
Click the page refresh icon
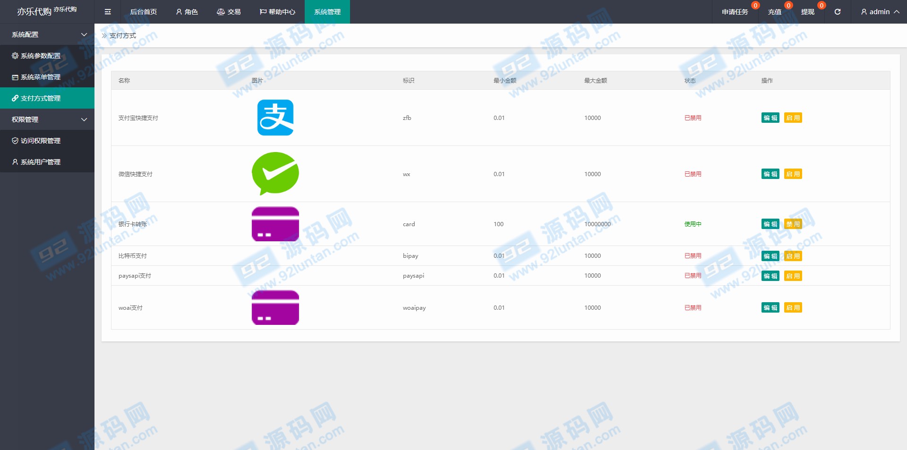[x=837, y=12]
